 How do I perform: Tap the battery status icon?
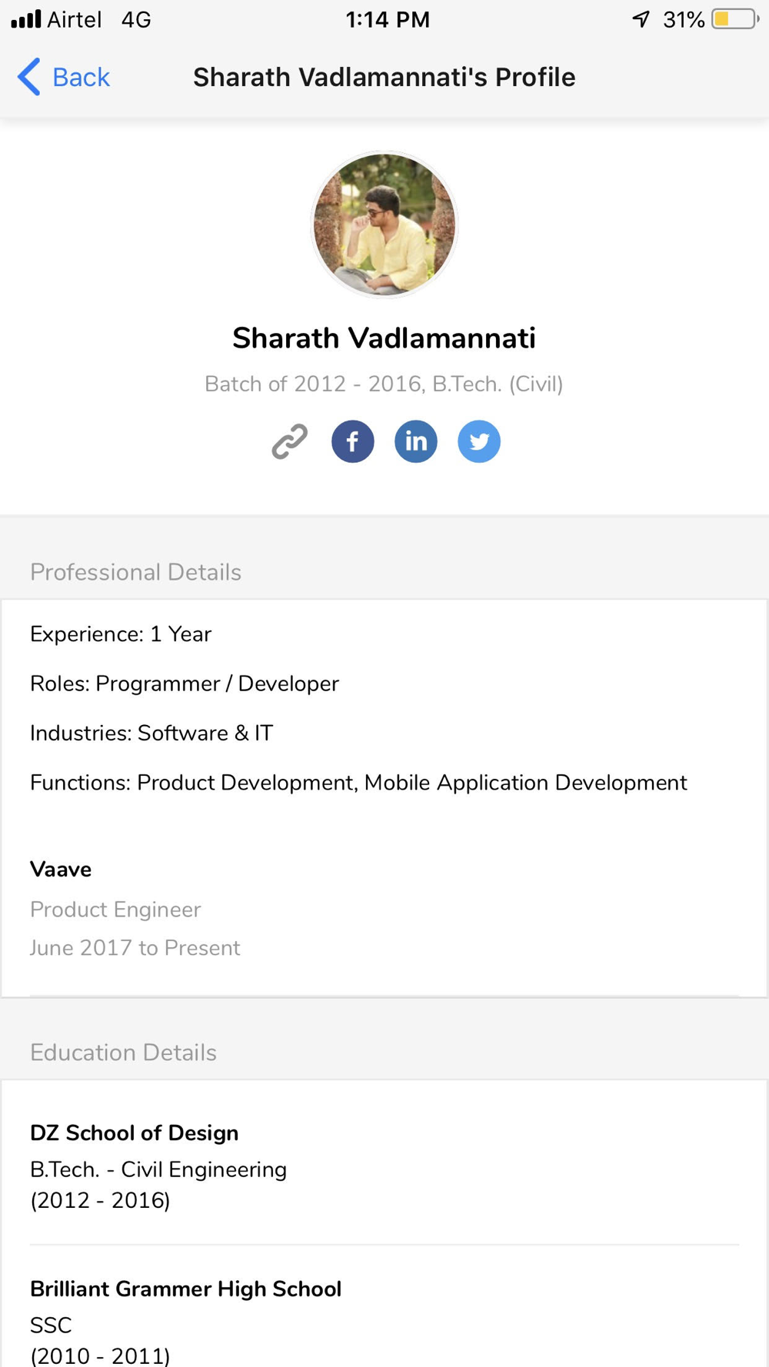[x=735, y=19]
